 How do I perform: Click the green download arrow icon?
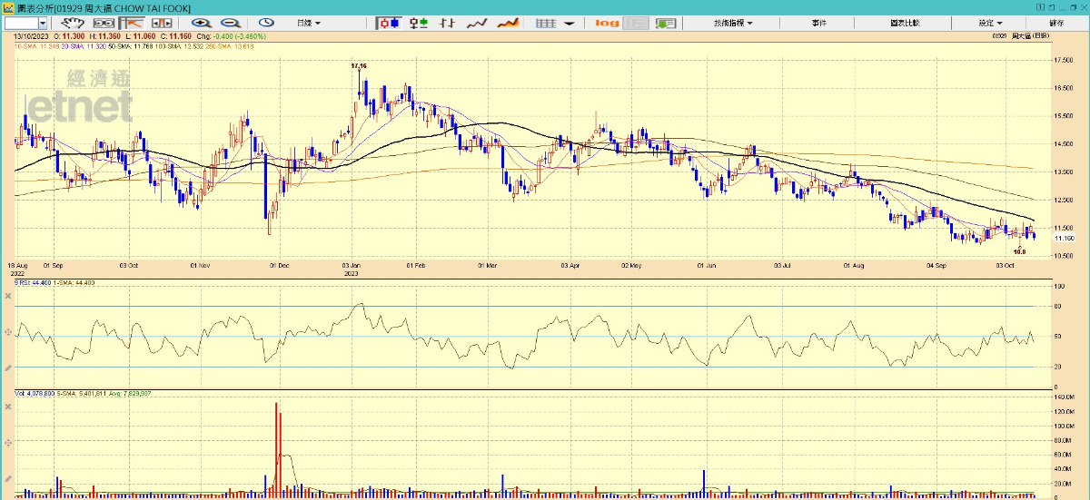(x=665, y=22)
